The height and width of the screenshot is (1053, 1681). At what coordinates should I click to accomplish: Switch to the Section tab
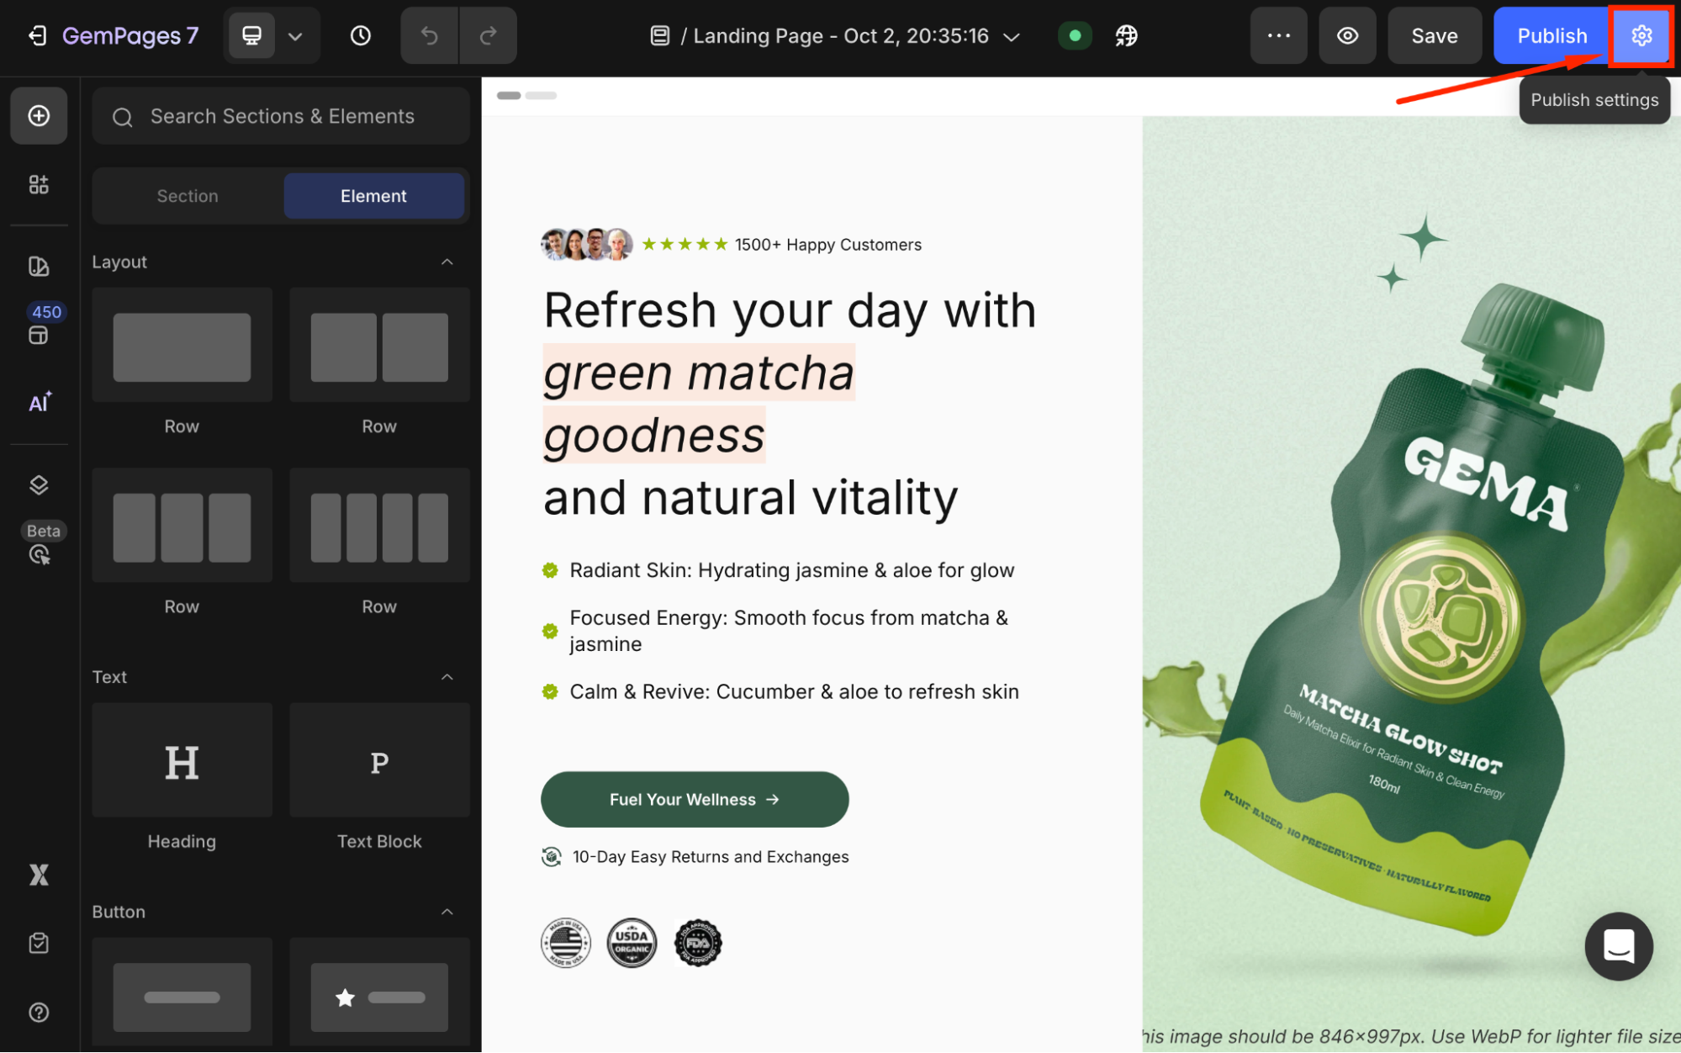[188, 196]
